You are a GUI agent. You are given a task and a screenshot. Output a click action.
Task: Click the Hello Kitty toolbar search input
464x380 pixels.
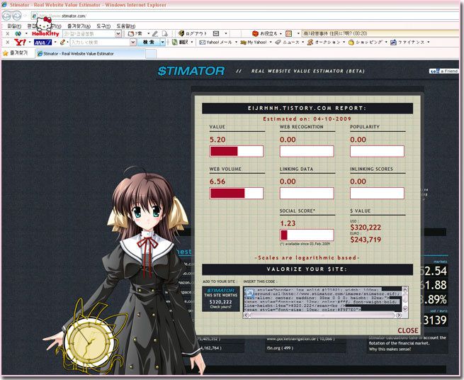click(x=89, y=34)
